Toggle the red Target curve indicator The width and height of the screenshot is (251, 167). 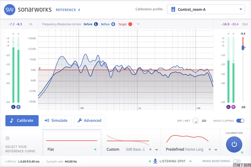130,24
